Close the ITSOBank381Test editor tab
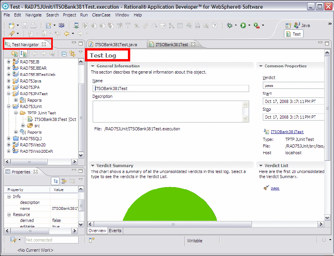 point(193,44)
